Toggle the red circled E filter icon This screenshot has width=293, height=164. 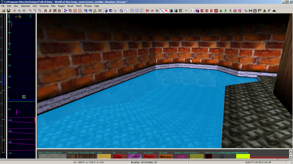pyautogui.click(x=202, y=11)
